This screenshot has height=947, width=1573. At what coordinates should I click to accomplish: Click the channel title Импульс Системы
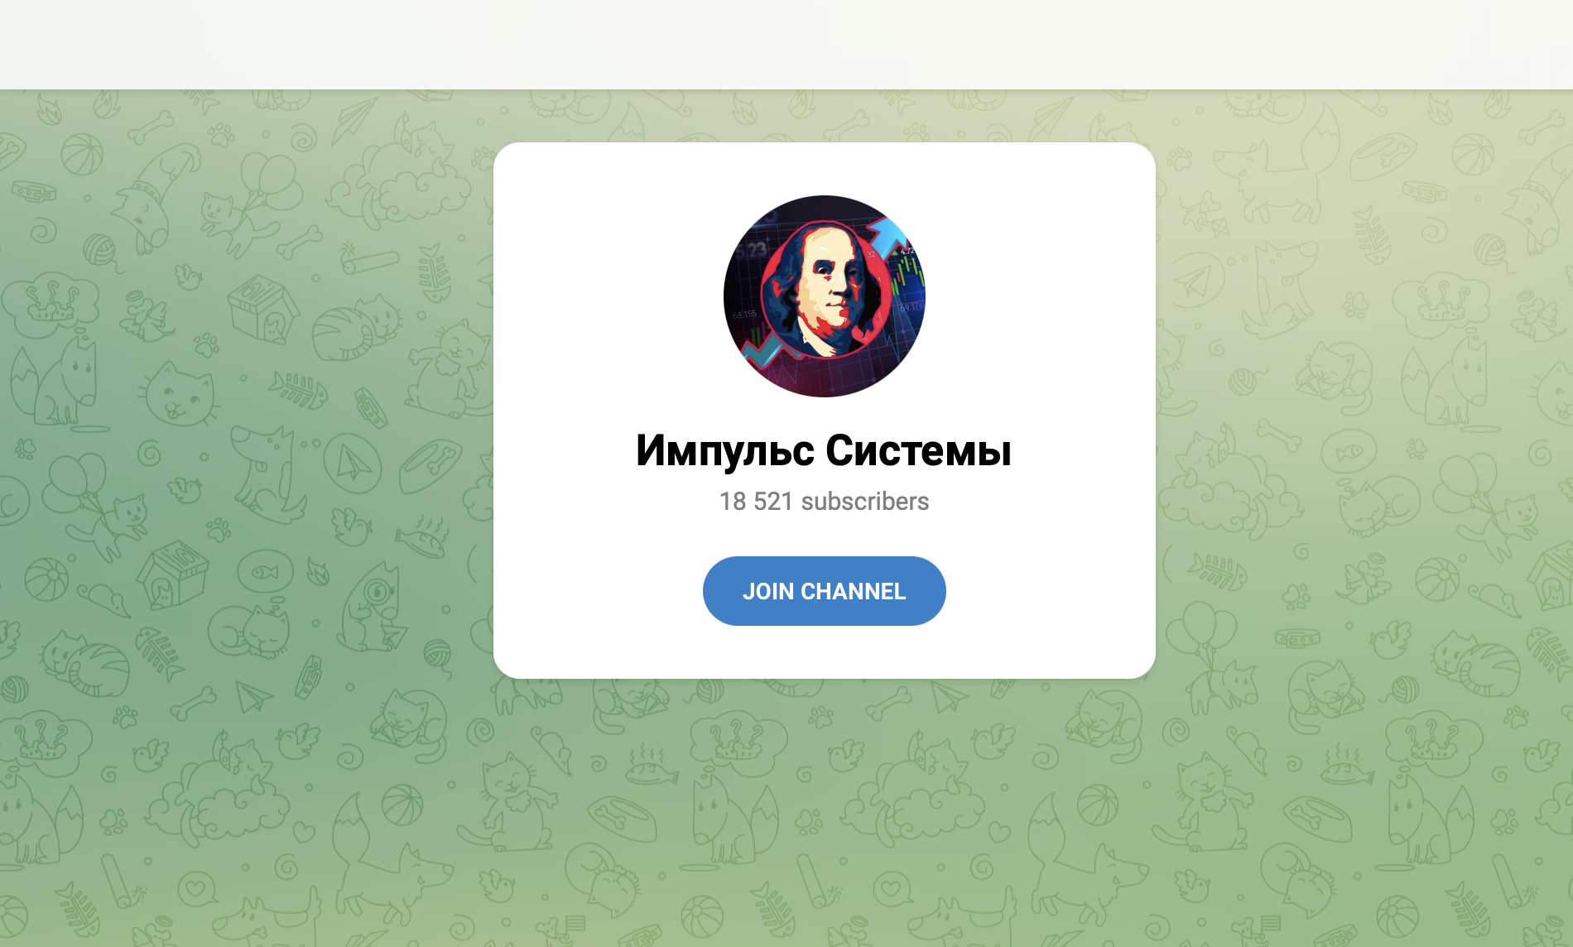pos(824,451)
